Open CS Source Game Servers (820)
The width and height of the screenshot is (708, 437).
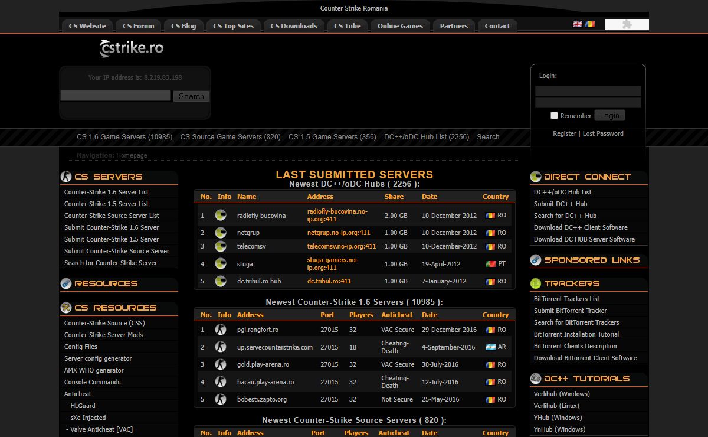point(231,137)
